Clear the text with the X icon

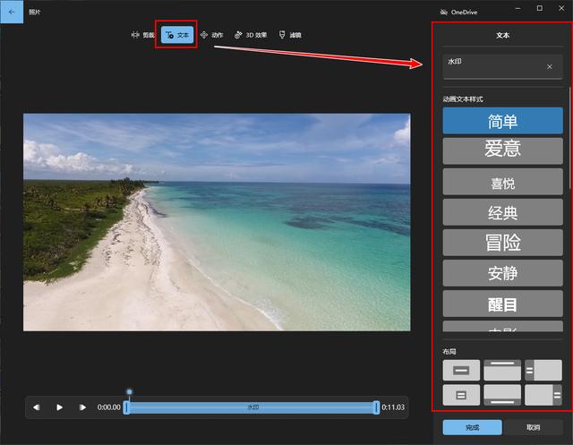point(550,67)
